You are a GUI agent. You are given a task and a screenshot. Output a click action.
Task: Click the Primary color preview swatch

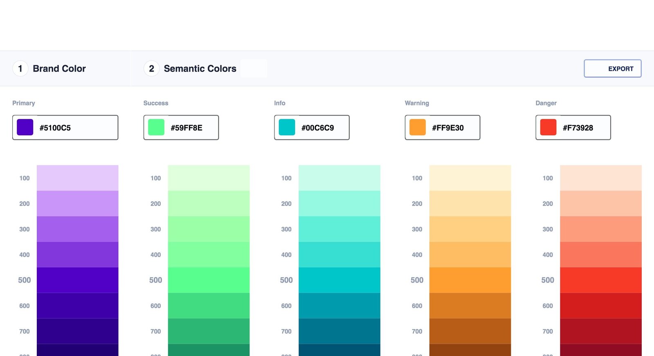point(25,128)
